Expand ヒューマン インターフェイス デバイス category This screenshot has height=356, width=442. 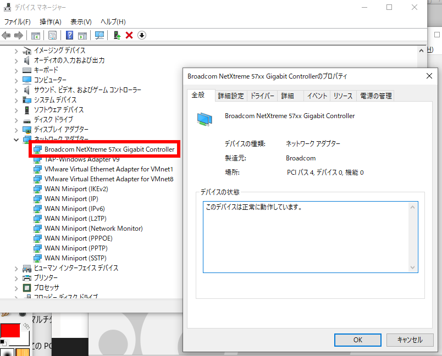16,269
